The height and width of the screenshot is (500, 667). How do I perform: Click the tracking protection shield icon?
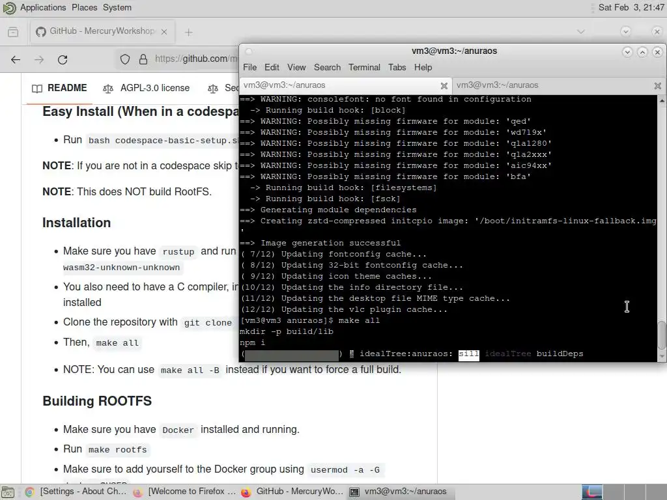[x=124, y=59]
